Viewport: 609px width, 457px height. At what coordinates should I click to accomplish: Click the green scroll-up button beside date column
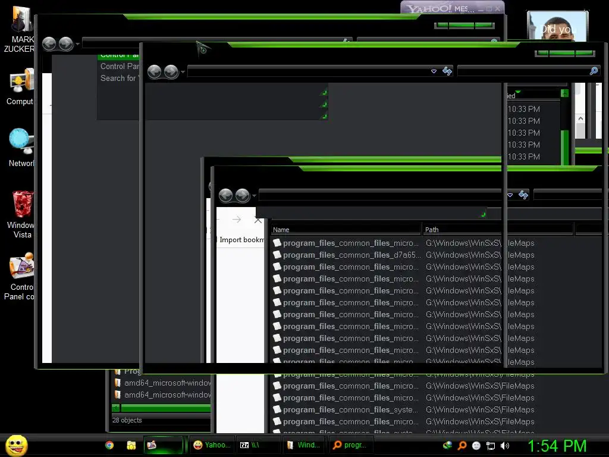pos(565,93)
